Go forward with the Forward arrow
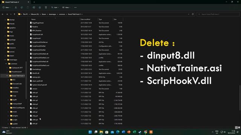 coord(7,14)
